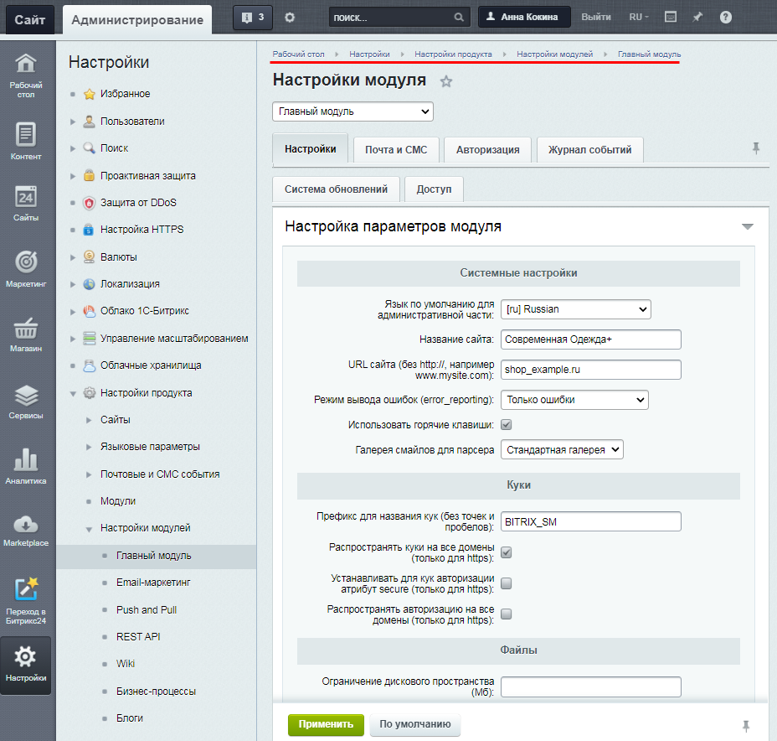Viewport: 777px width, 741px height.
Task: Open the Главный модуль module dropdown
Action: coord(352,111)
